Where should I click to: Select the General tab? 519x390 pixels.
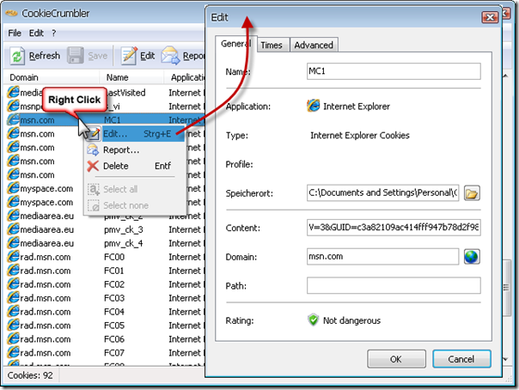coord(236,44)
